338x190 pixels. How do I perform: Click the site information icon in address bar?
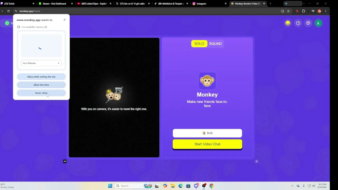click(16, 11)
